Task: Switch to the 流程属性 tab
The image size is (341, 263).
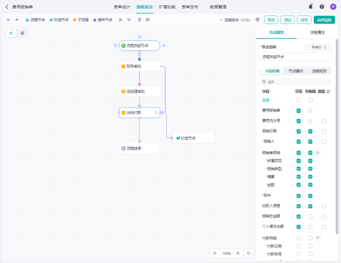Action: coord(317,33)
